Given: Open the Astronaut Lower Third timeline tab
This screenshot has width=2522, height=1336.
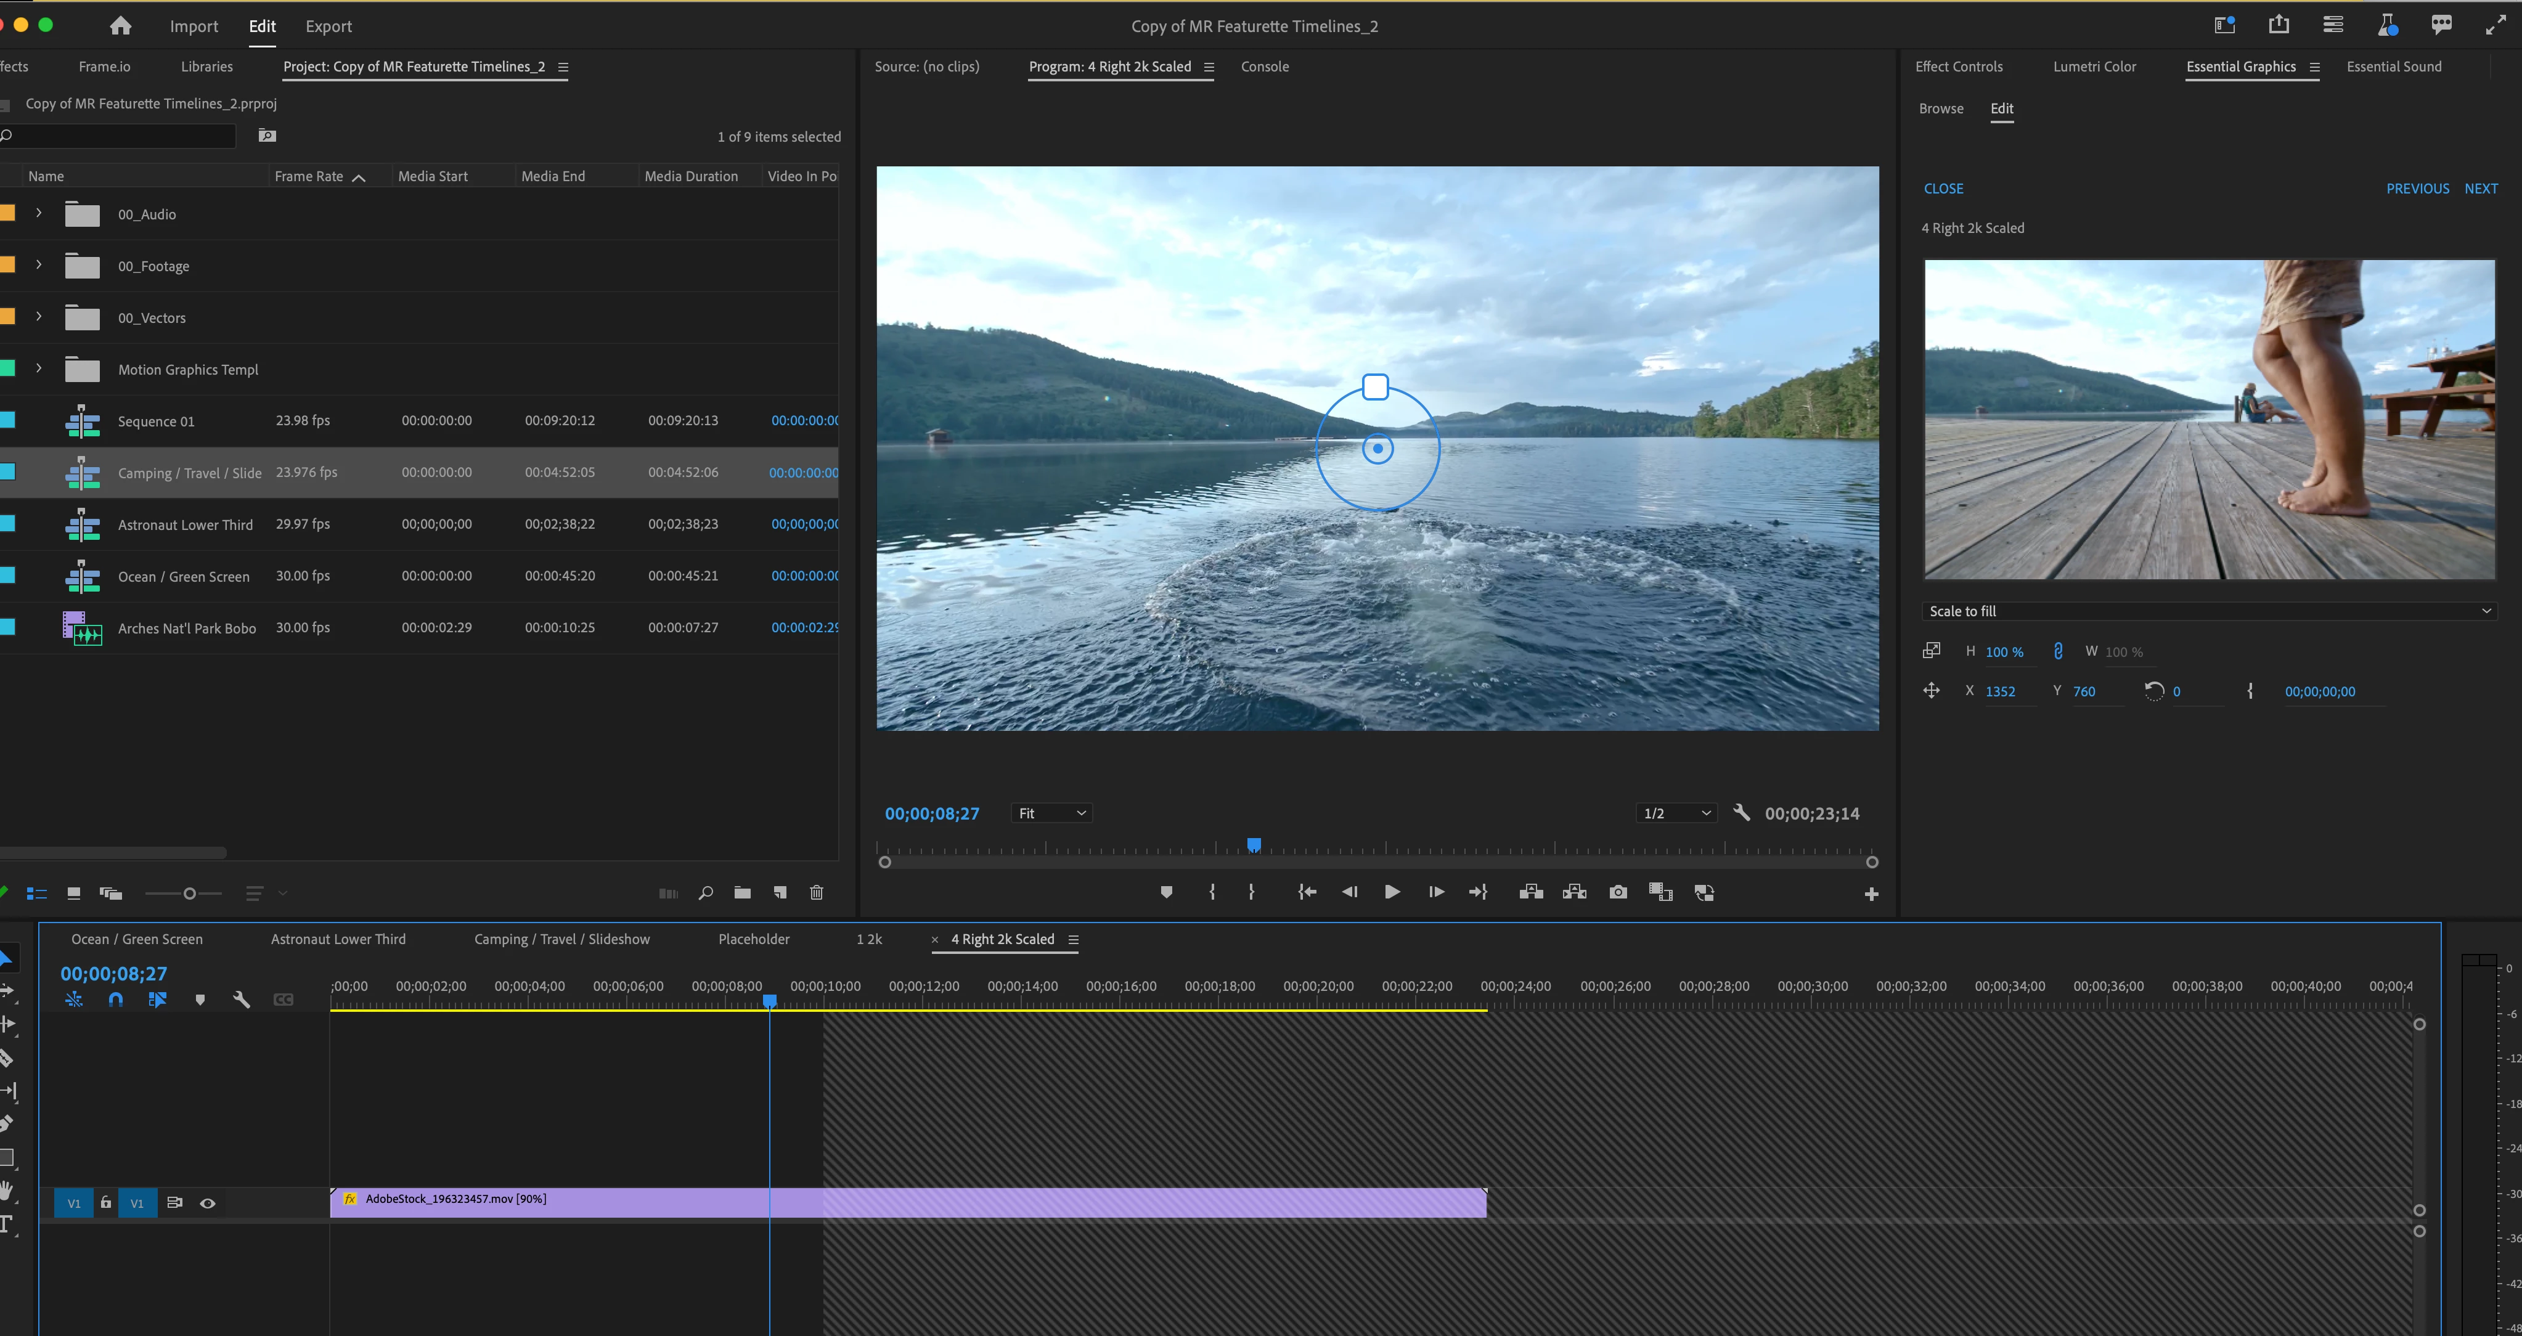Looking at the screenshot, I should [338, 940].
